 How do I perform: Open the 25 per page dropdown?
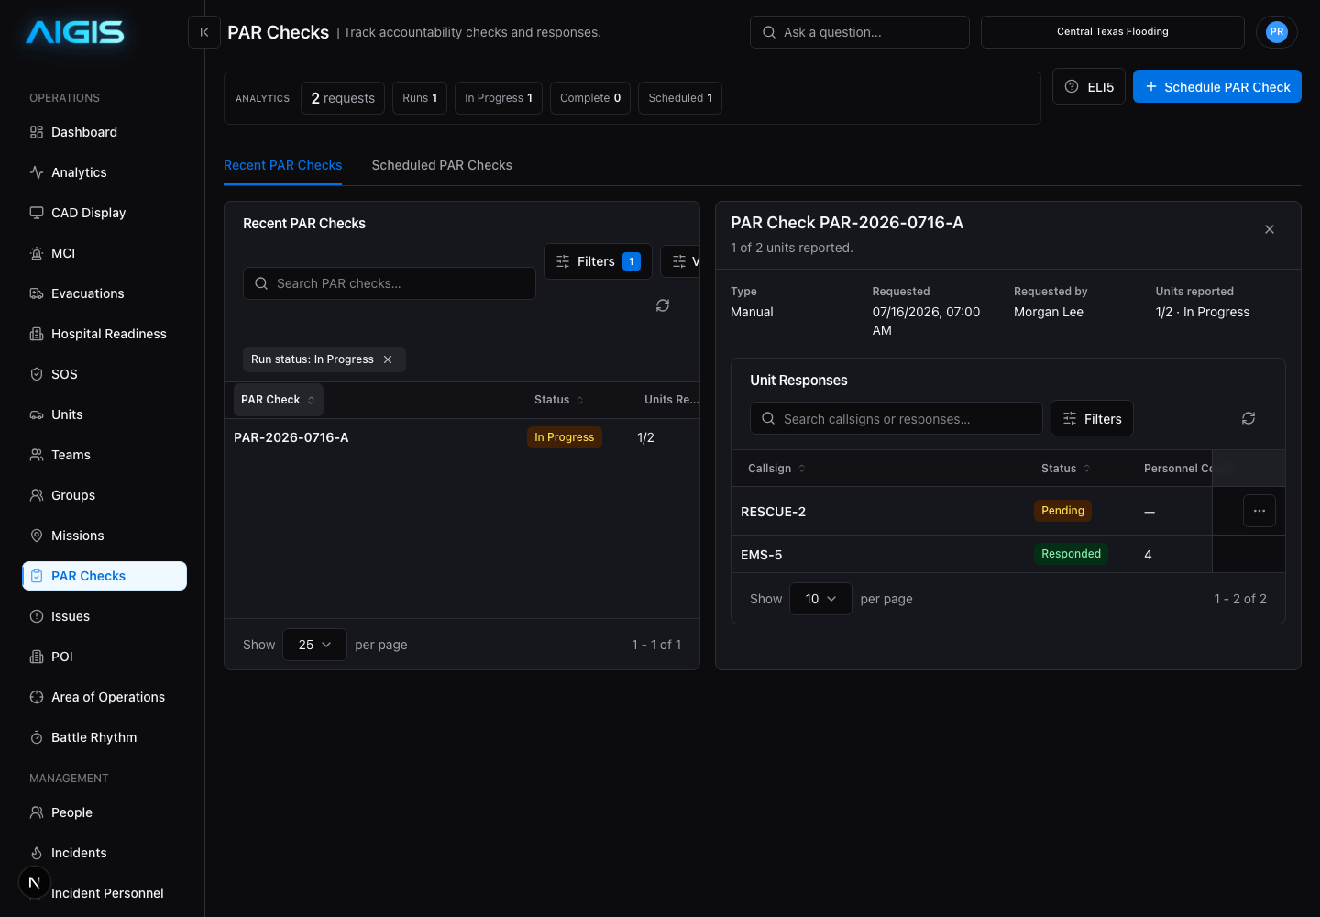click(x=314, y=645)
